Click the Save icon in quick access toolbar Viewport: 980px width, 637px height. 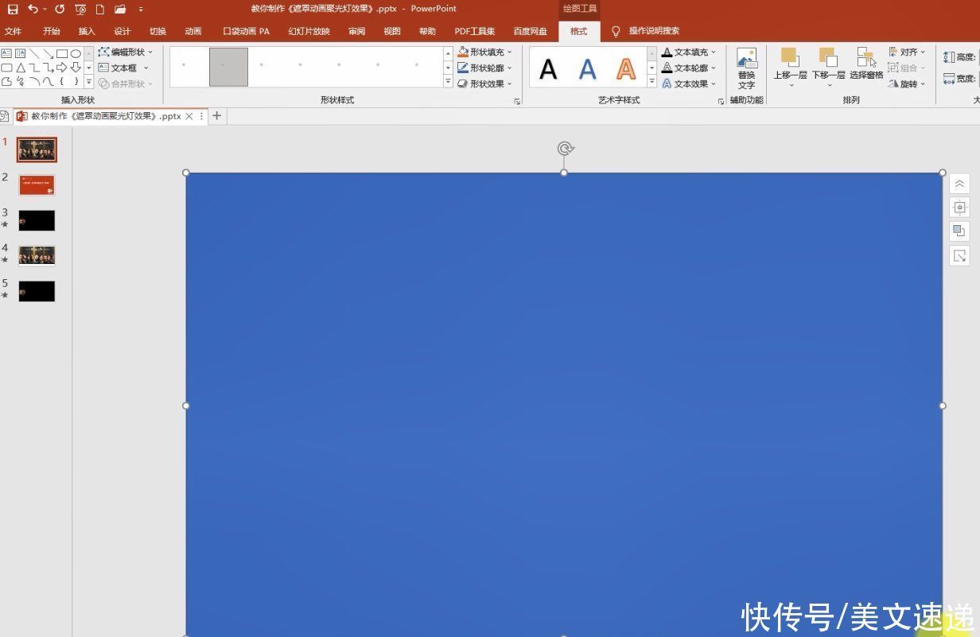coord(14,9)
